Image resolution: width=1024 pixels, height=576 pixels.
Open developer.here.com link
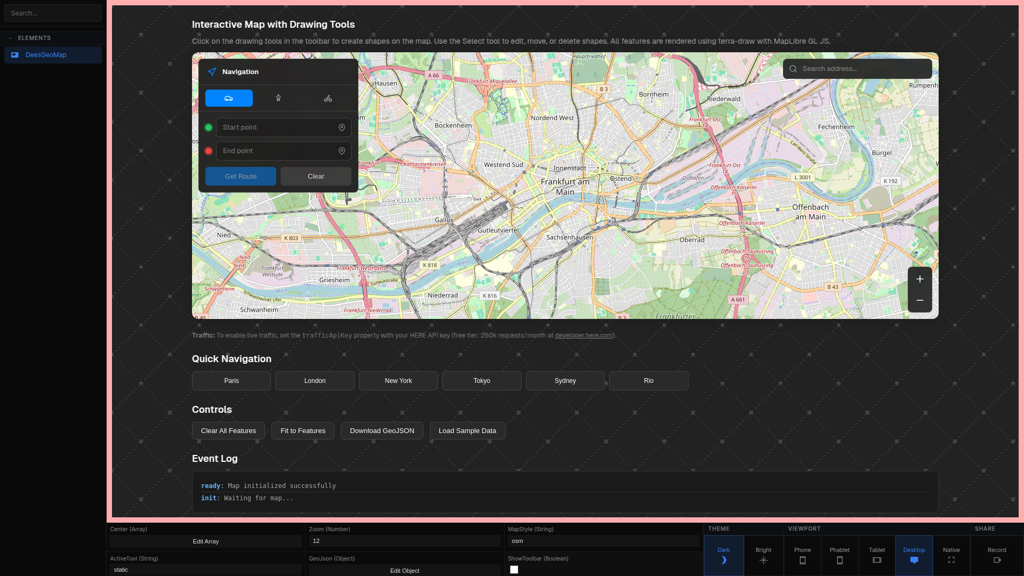click(583, 335)
